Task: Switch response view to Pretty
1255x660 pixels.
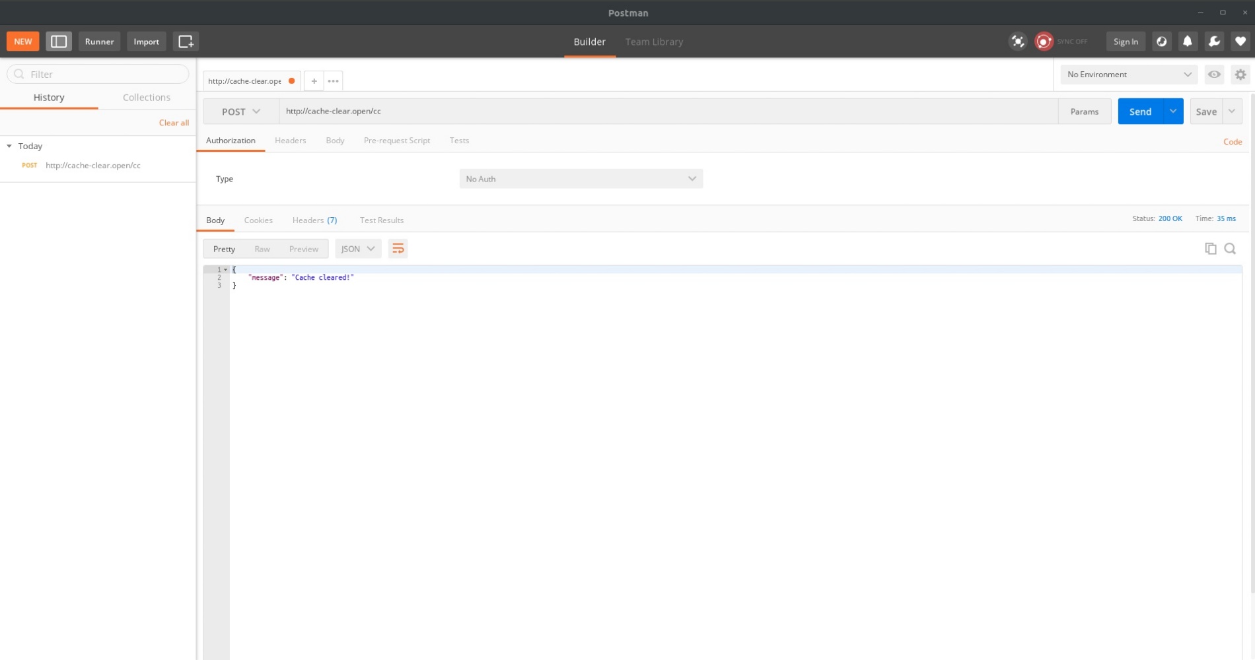Action: [224, 249]
